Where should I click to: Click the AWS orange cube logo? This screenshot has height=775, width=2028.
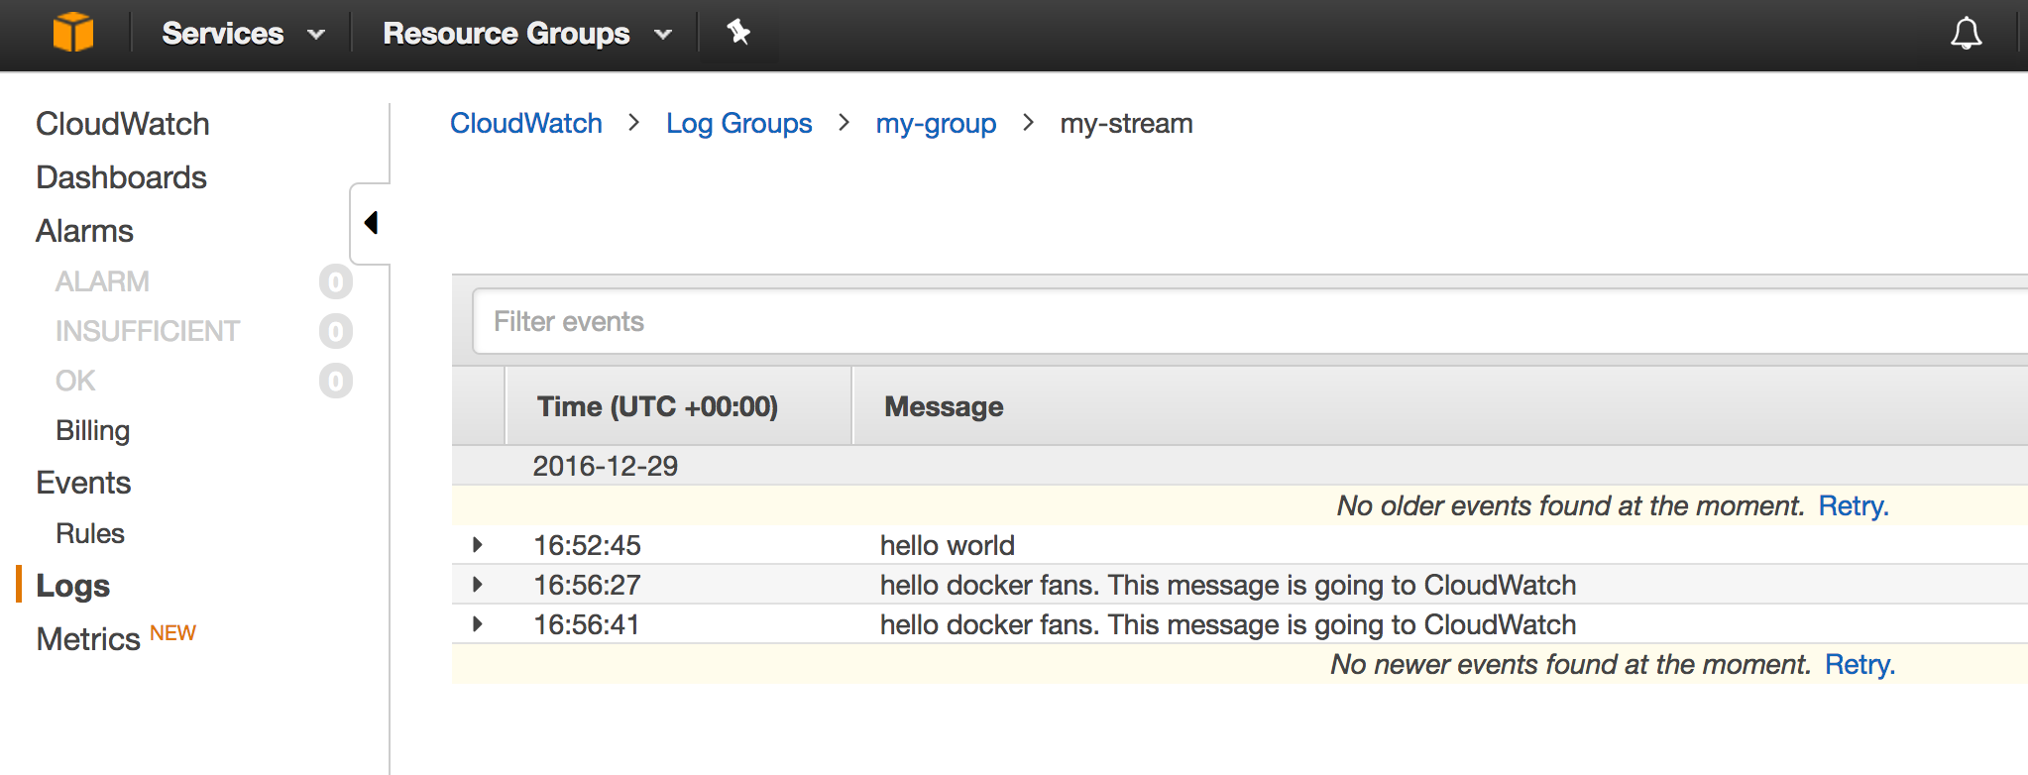(x=73, y=33)
